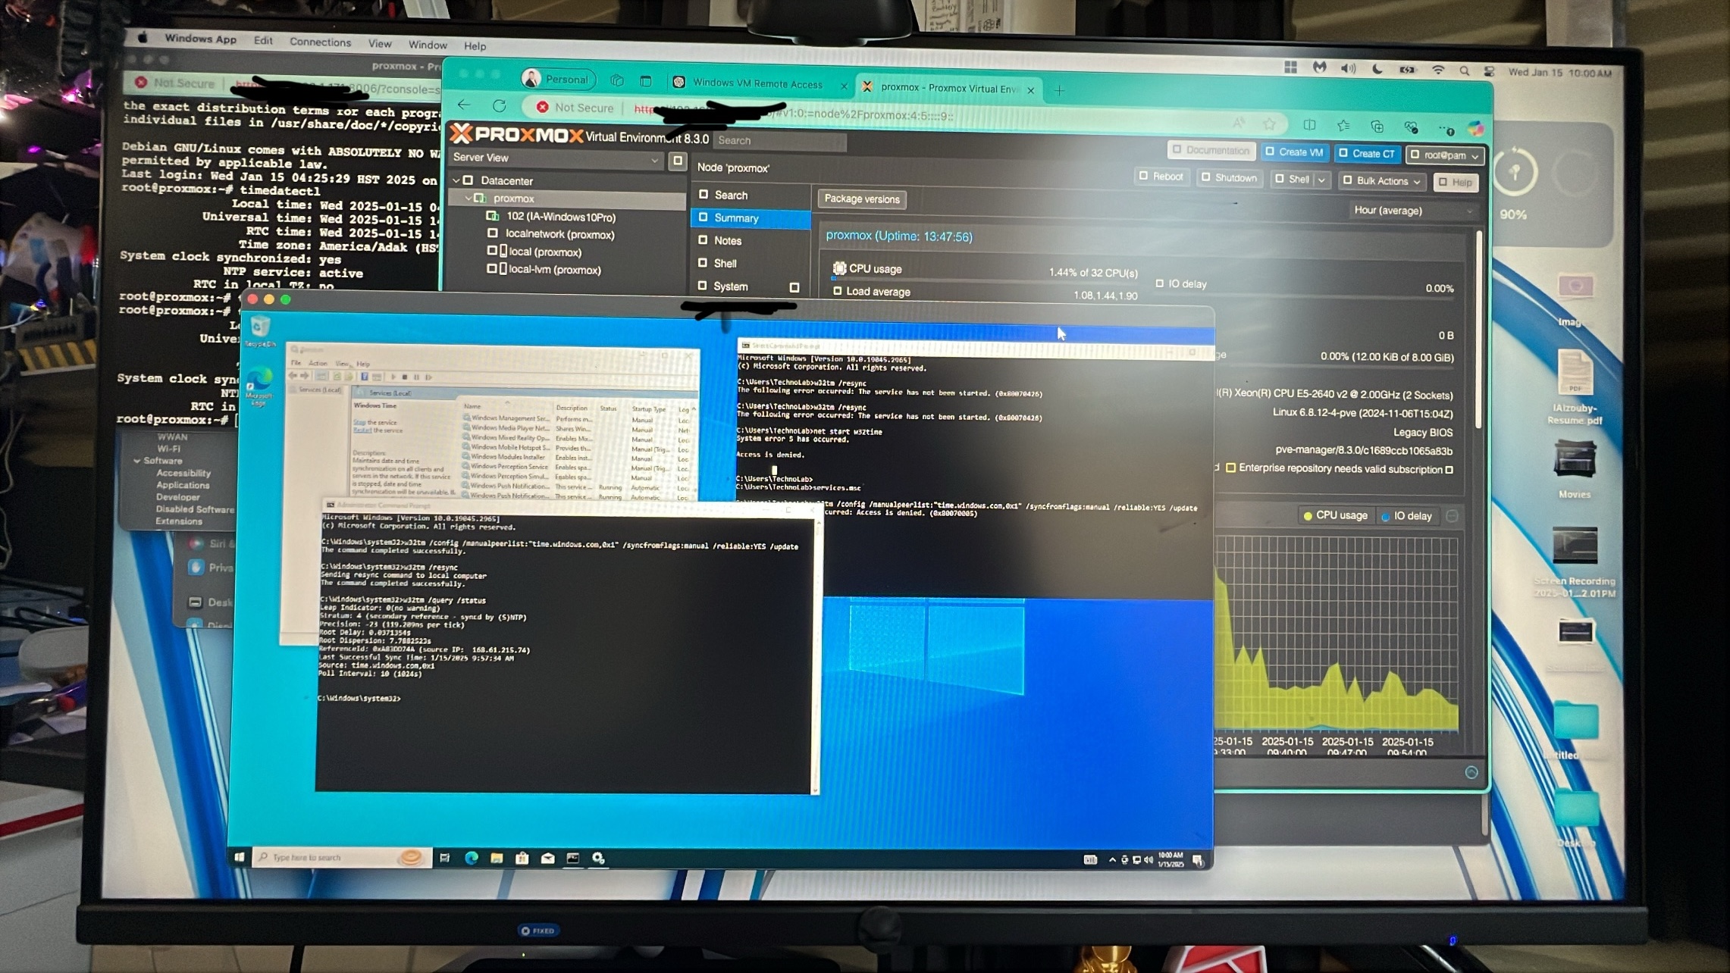Click the Create VM button
This screenshot has height=973, width=1730.
[x=1295, y=152]
